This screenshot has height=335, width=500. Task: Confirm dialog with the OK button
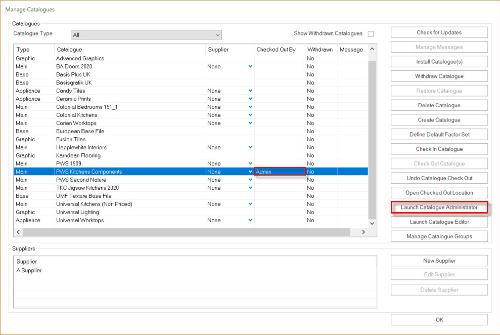(x=439, y=320)
